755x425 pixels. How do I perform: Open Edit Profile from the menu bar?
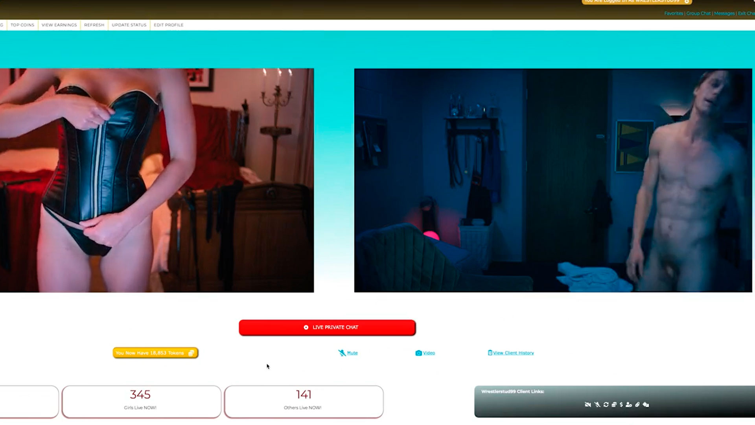(x=169, y=25)
